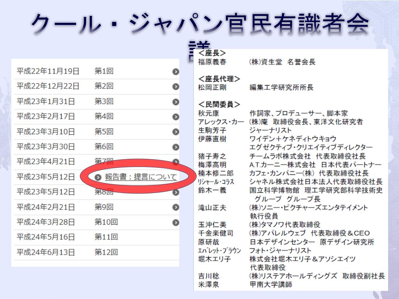Select date 平成23年3月30日

pyautogui.click(x=46, y=147)
